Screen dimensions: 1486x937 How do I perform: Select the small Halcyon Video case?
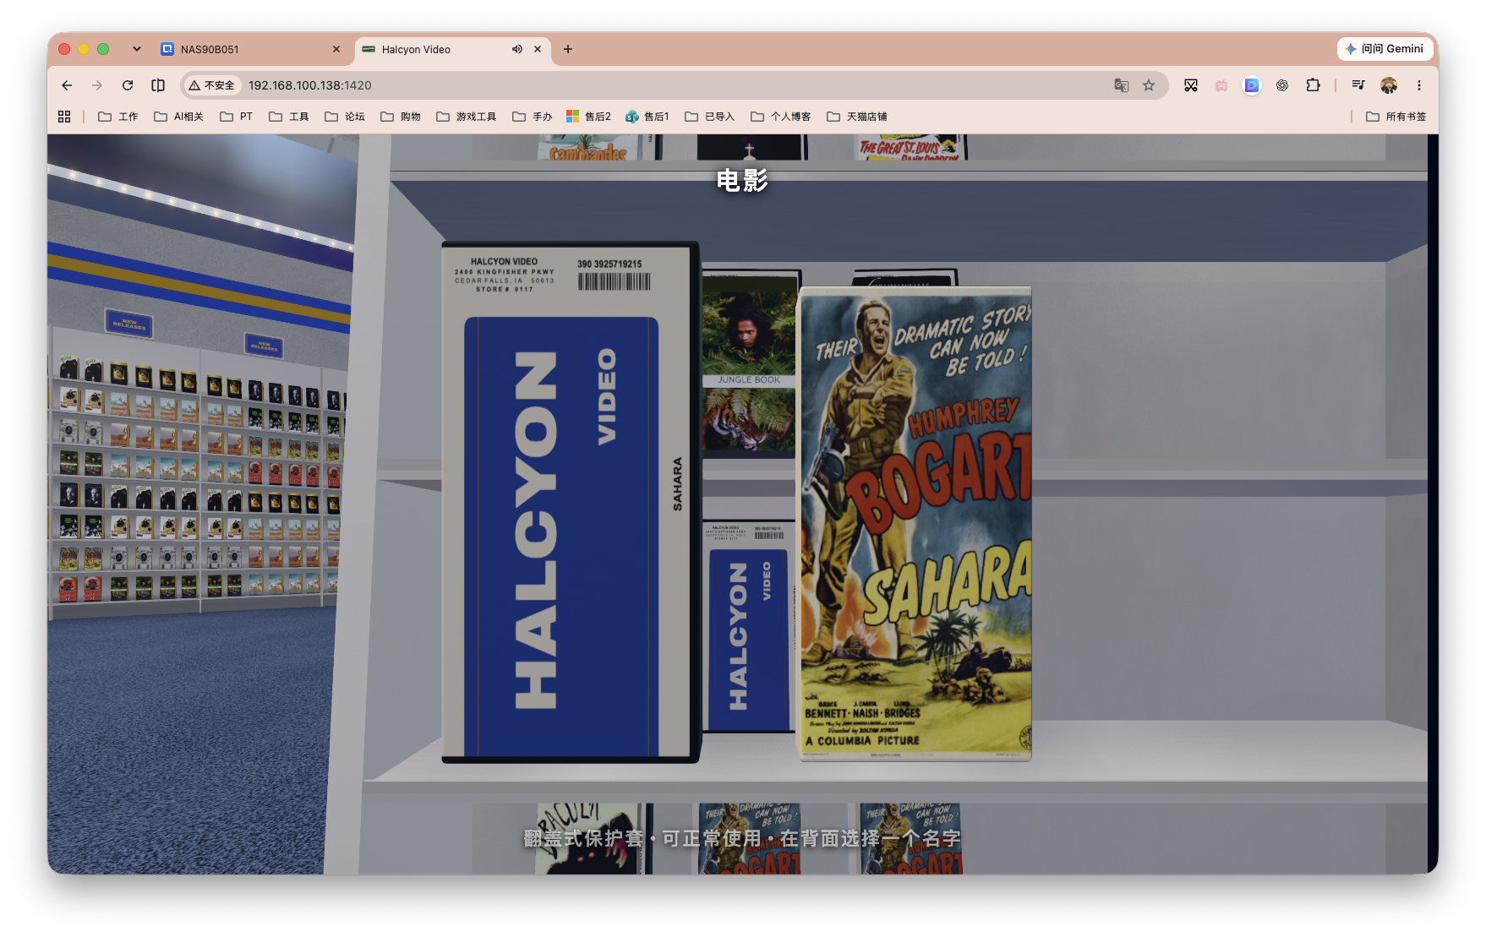(749, 627)
